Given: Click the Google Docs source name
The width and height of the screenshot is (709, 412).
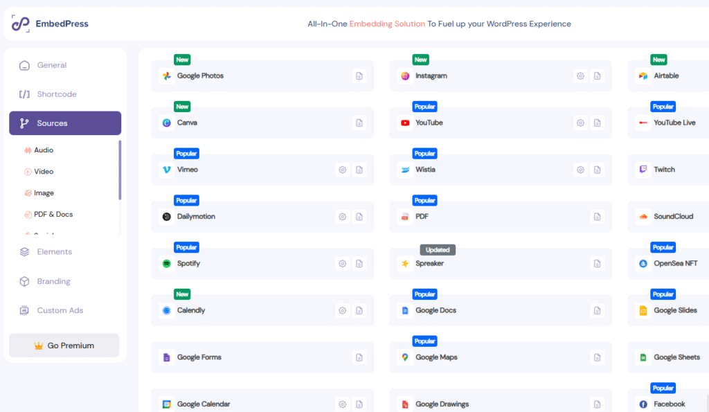Looking at the screenshot, I should (436, 311).
